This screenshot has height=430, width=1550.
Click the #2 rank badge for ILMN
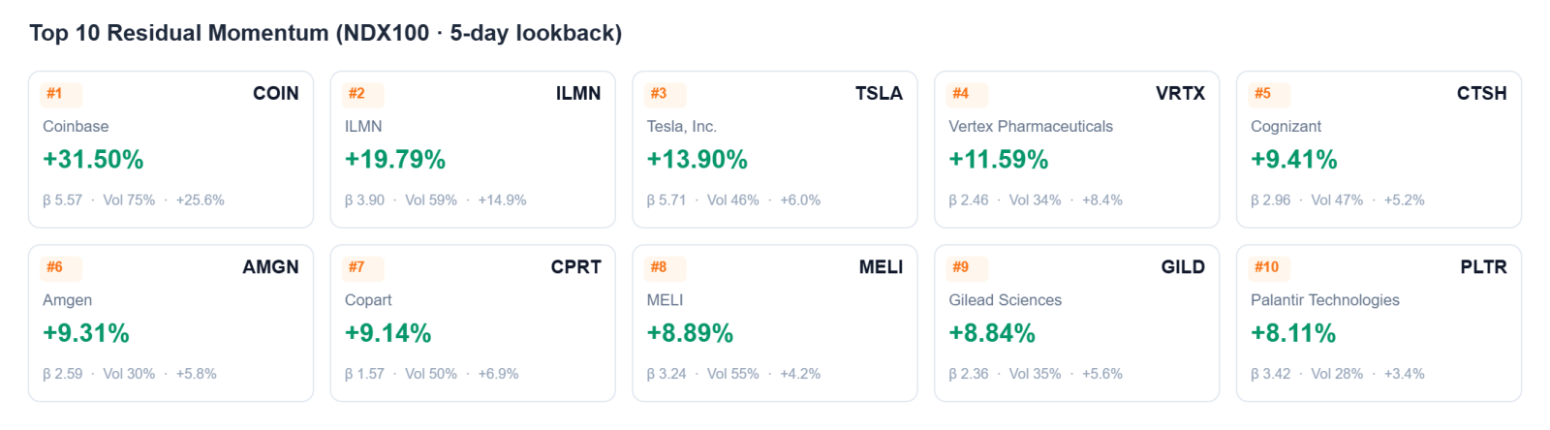[364, 94]
